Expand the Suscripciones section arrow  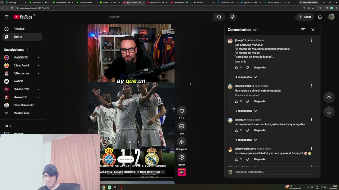27,50
